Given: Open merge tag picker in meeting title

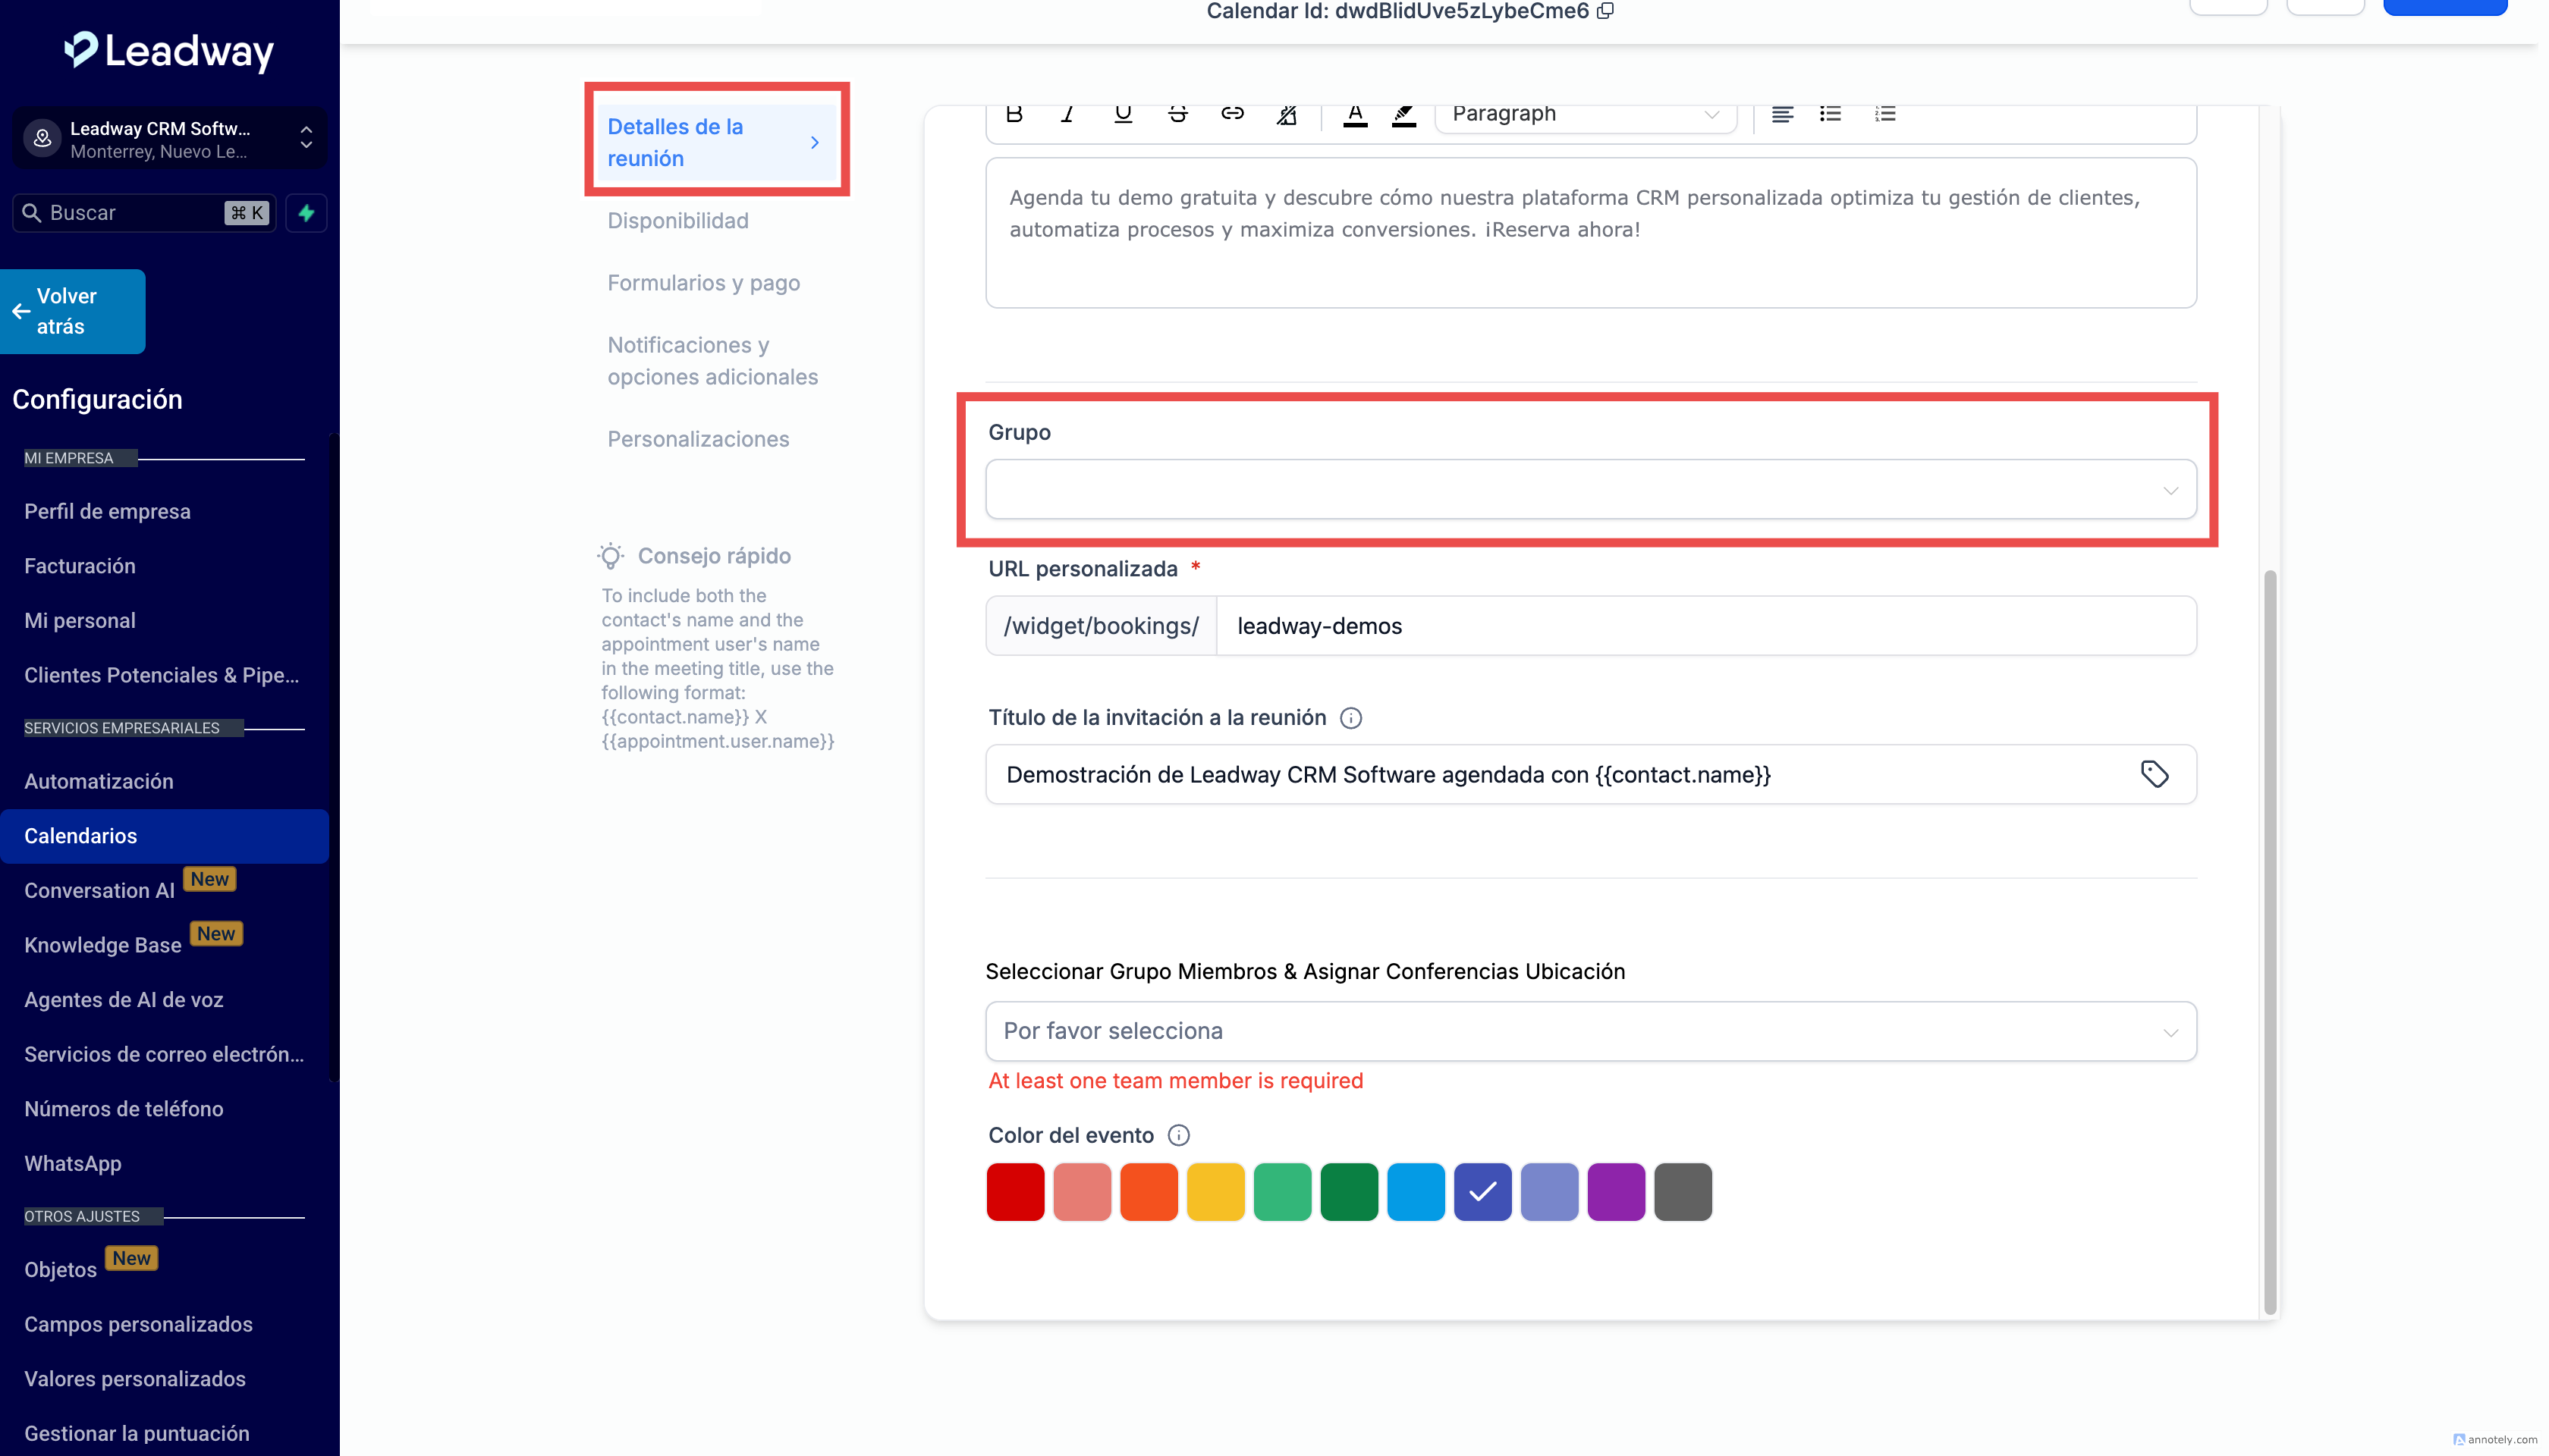Looking at the screenshot, I should 2154,774.
